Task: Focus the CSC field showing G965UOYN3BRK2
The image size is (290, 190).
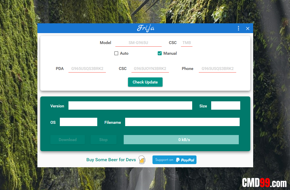Action: (150, 69)
